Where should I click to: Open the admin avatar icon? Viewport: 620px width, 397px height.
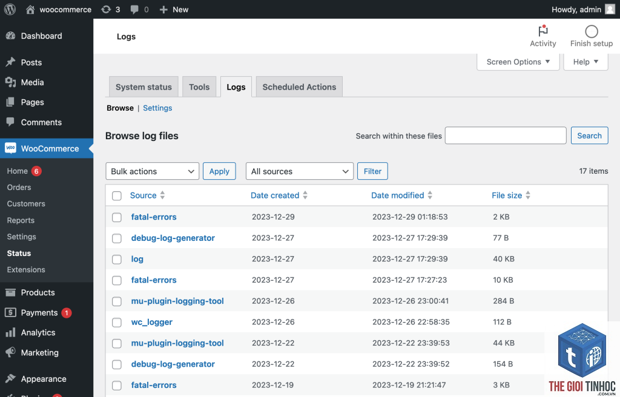coord(610,9)
